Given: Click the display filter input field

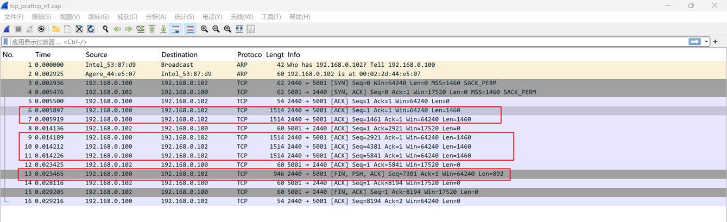Looking at the screenshot, I should click(x=347, y=42).
